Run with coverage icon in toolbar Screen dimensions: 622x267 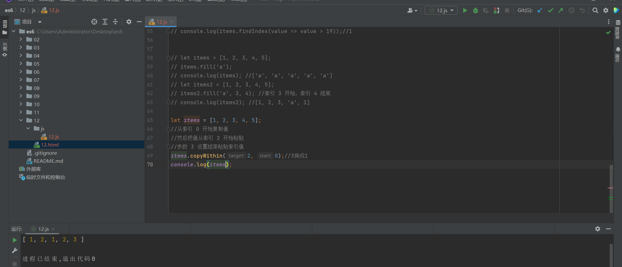[x=486, y=10]
